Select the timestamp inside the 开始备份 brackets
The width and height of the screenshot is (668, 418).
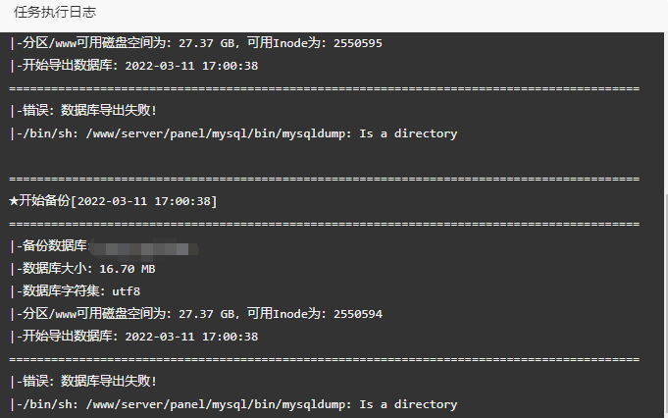pos(144,201)
